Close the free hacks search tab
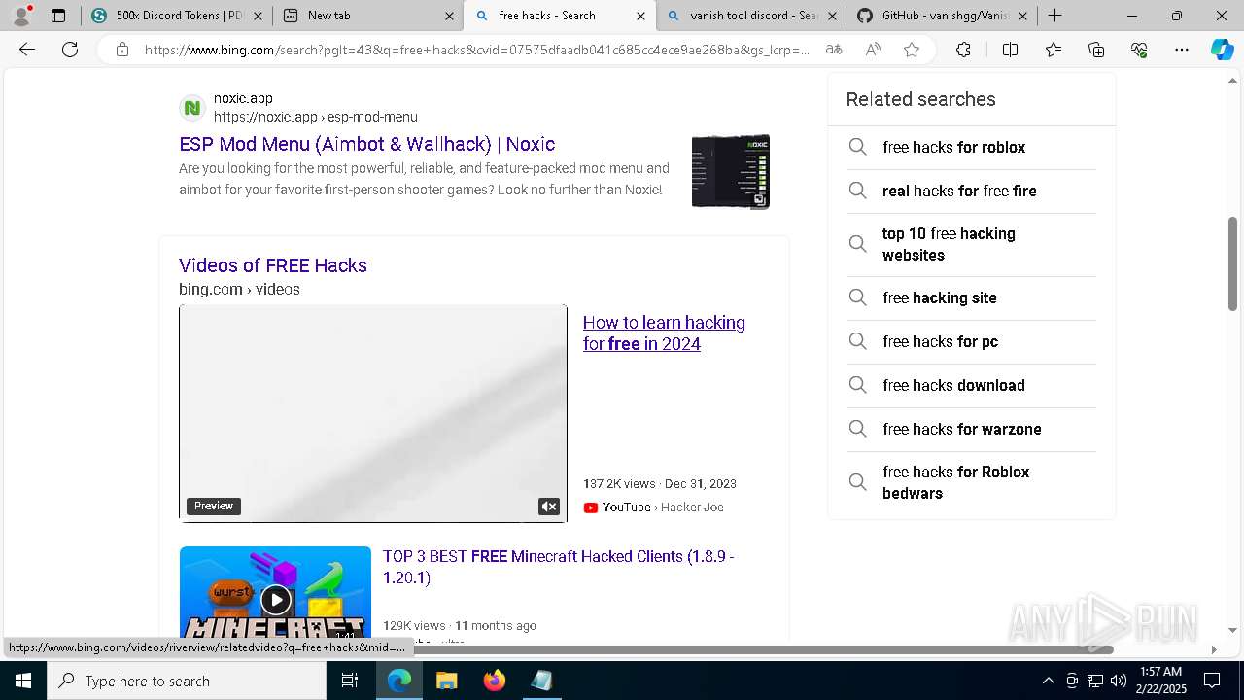Viewport: 1244px width, 700px height. tap(640, 16)
